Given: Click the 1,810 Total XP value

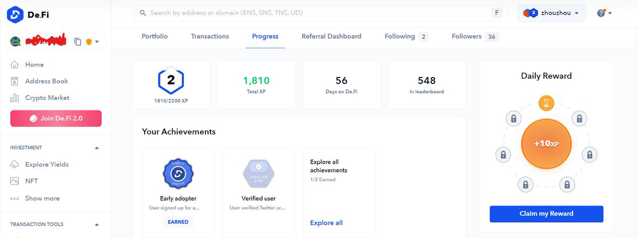Looking at the screenshot, I should pyautogui.click(x=256, y=81).
